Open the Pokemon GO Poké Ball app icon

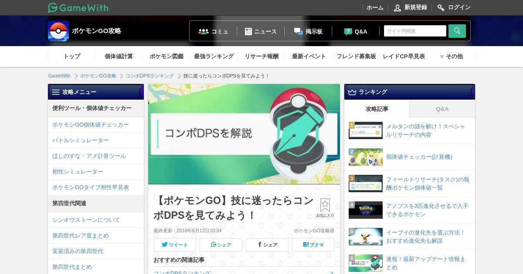[58, 31]
